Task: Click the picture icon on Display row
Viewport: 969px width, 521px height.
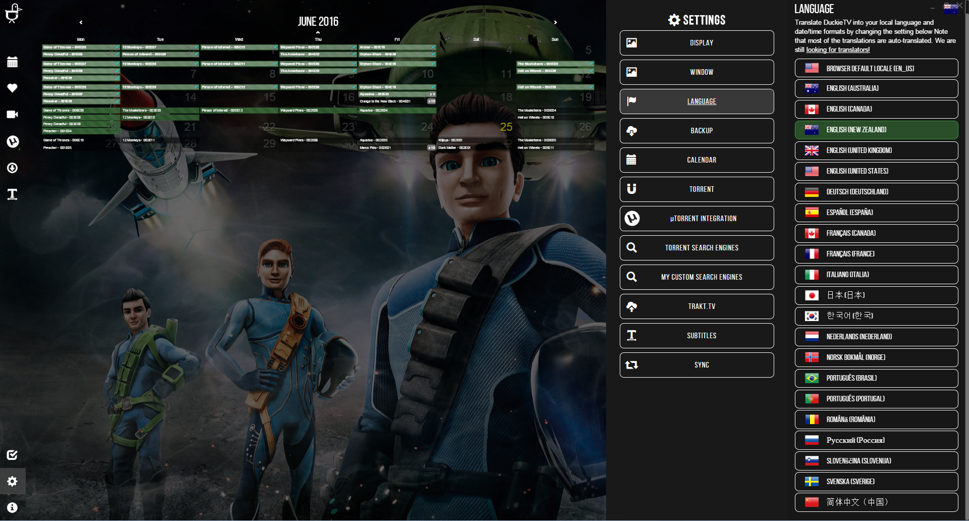Action: coord(632,43)
